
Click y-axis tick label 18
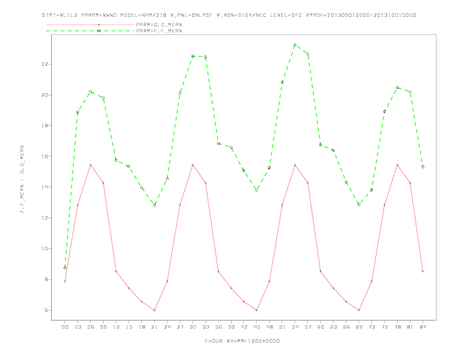[45, 126]
